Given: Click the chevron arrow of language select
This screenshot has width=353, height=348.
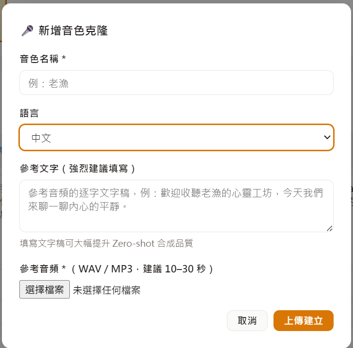Looking at the screenshot, I should 327,138.
